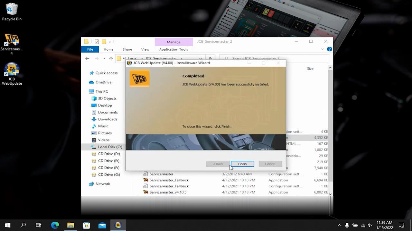This screenshot has width=412, height=231.
Task: Go back in File Explorer
Action: point(87,59)
